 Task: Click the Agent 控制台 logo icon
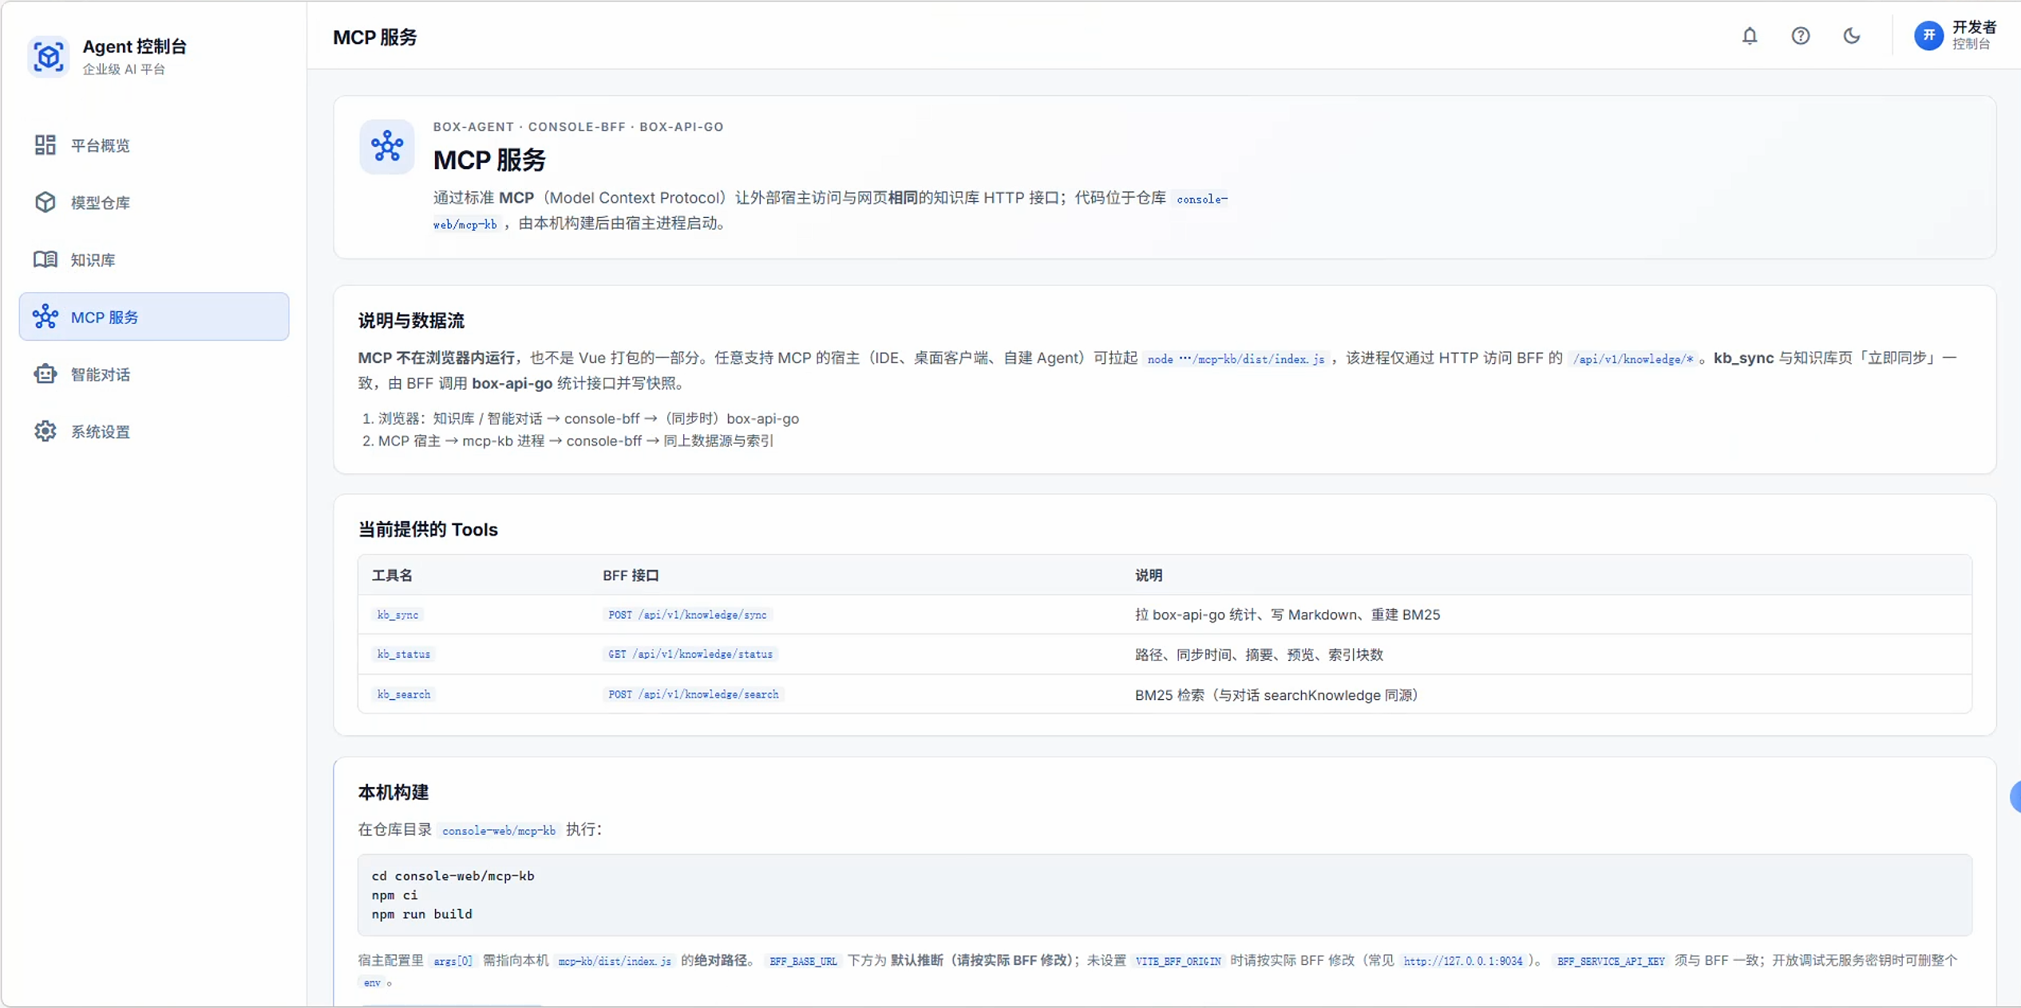click(x=48, y=56)
